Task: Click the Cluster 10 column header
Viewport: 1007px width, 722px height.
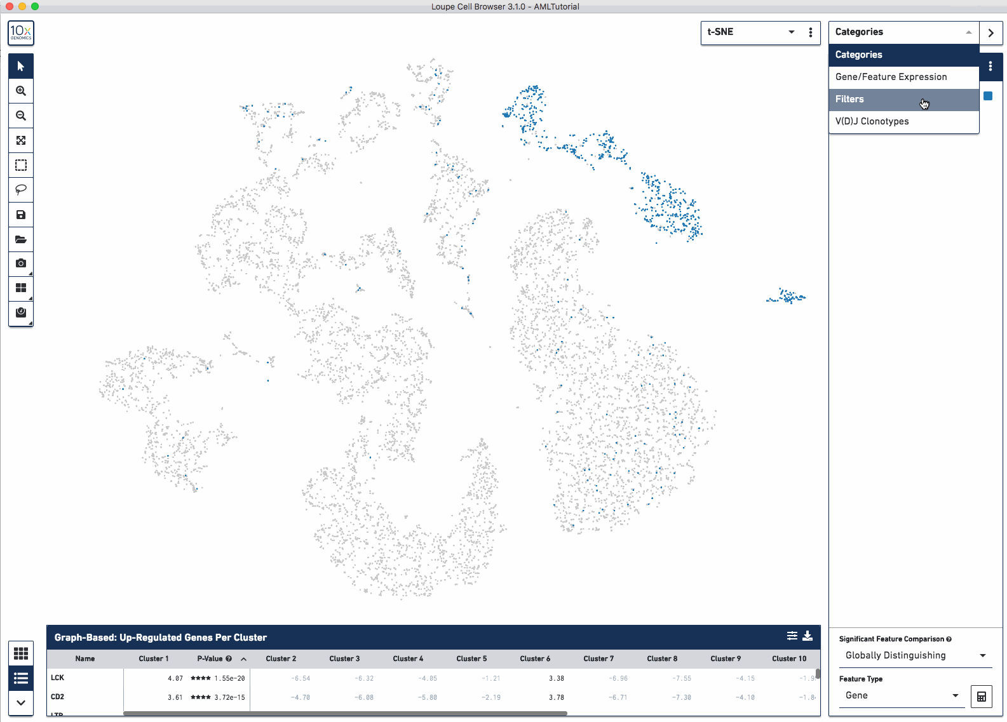Action: (789, 659)
